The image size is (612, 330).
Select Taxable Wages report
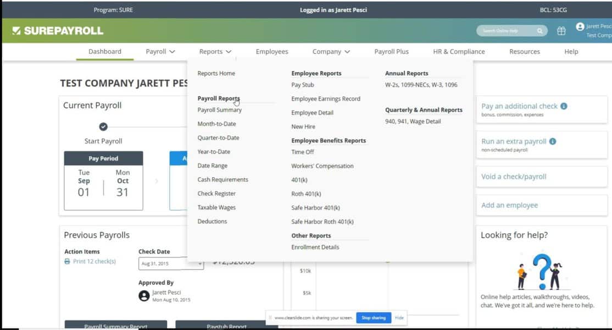pos(216,207)
